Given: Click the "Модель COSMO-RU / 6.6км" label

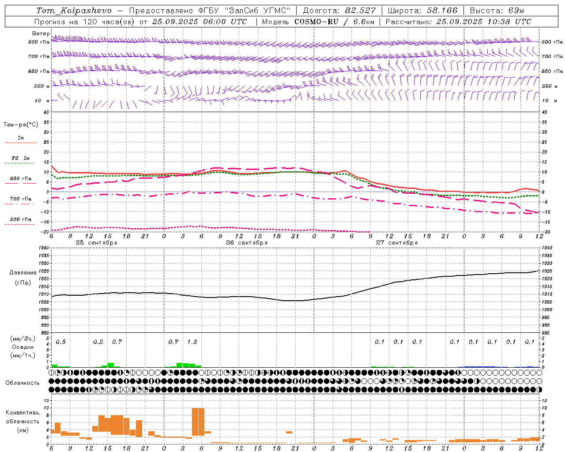Looking at the screenshot, I should click(x=318, y=22).
